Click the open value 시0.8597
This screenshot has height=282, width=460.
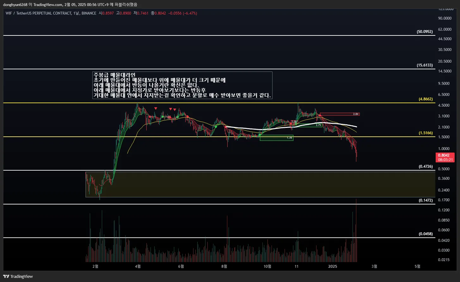click(x=106, y=13)
